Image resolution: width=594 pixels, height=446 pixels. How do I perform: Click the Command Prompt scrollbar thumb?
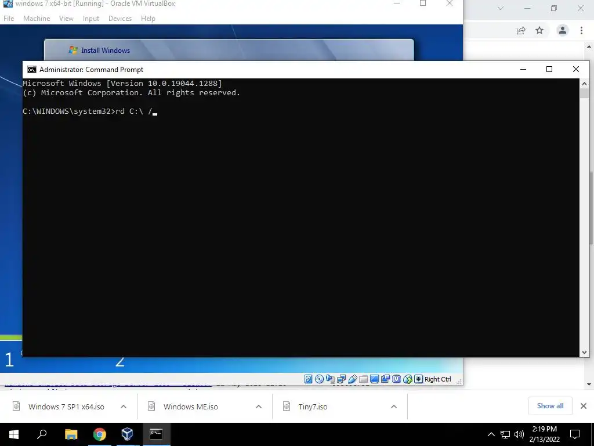[x=584, y=93]
